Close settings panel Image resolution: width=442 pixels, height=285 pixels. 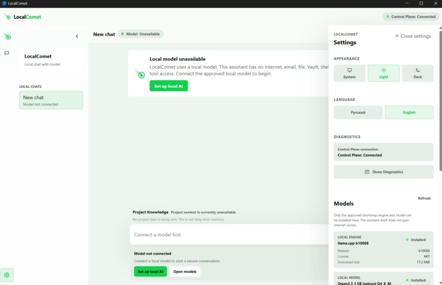[413, 36]
